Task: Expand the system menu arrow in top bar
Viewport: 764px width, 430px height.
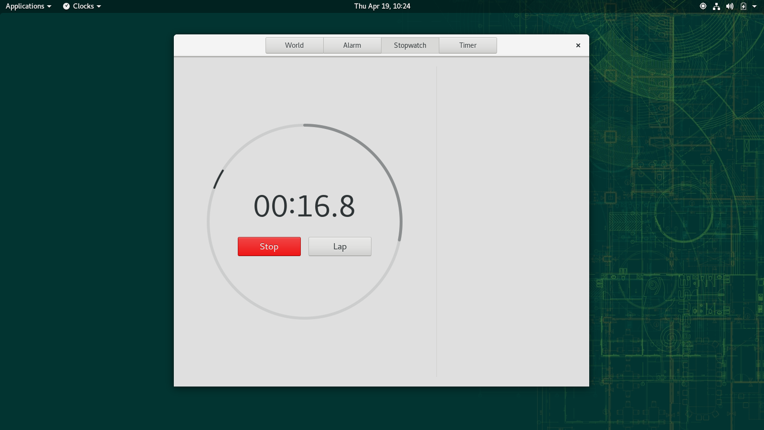Action: point(754,6)
